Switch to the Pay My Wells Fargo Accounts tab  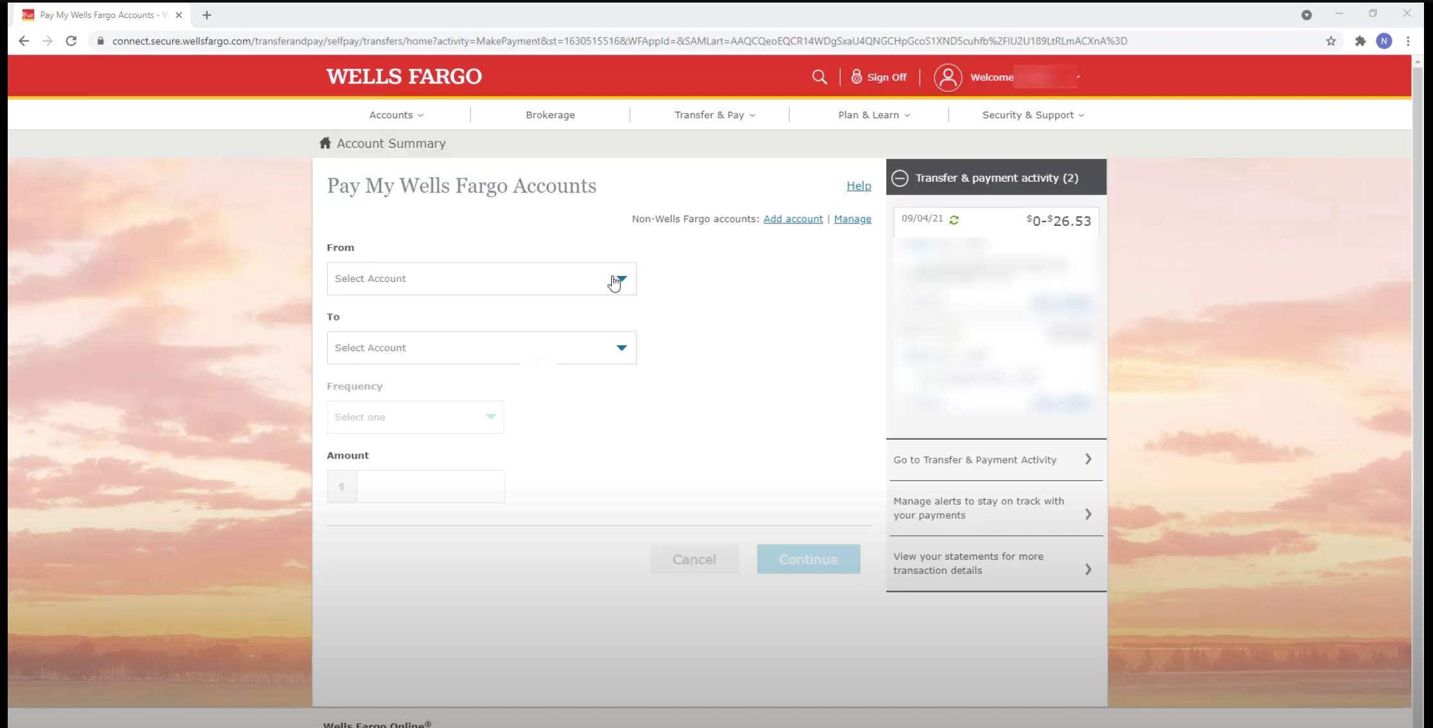tap(96, 15)
